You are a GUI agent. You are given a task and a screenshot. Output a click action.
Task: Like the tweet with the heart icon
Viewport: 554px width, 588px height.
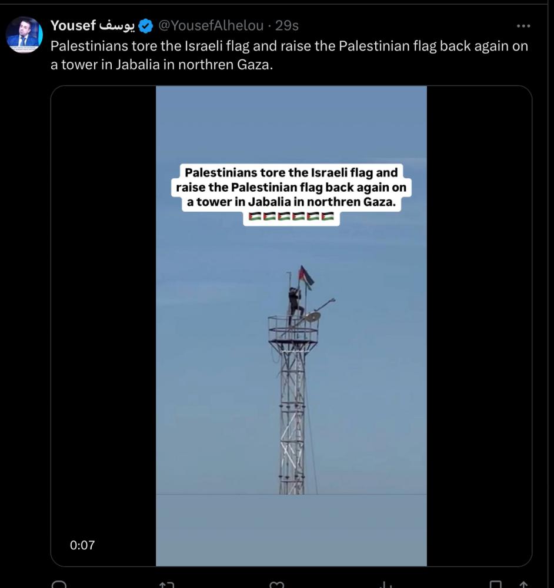point(276,584)
